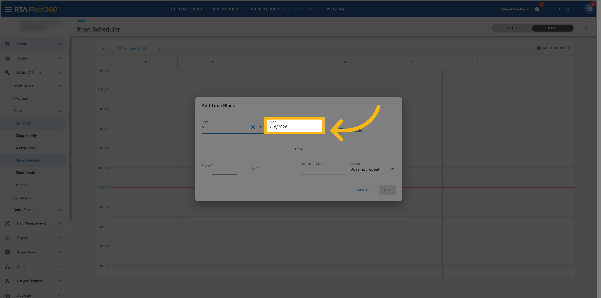Open the Bay dropdown arrow
This screenshot has height=298, width=601.
pyautogui.click(x=260, y=127)
